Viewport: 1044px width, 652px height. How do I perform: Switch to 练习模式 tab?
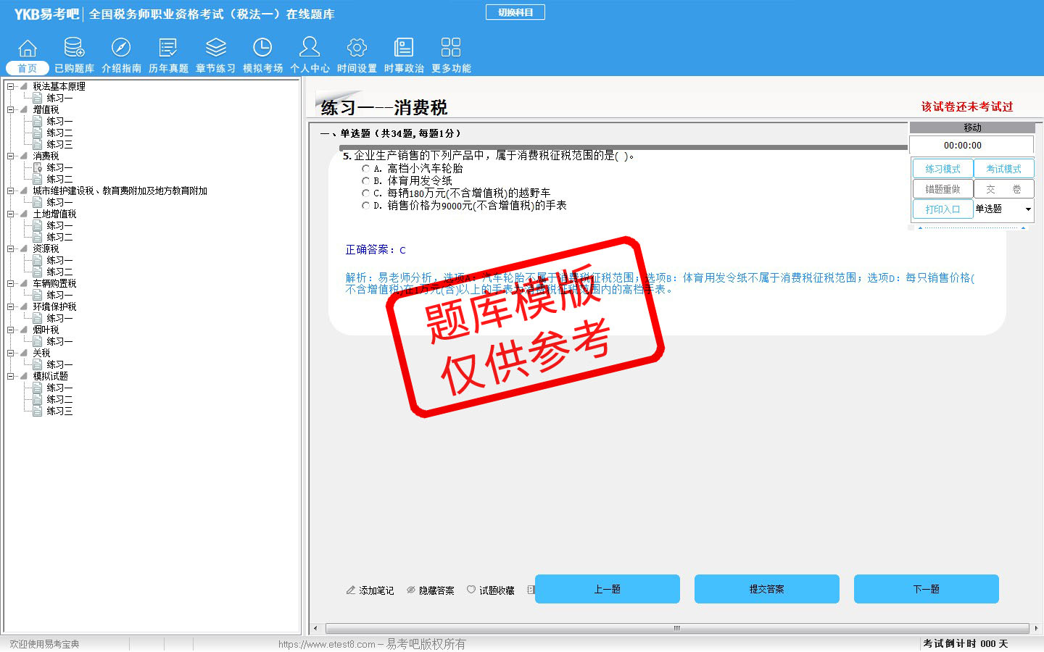942,169
